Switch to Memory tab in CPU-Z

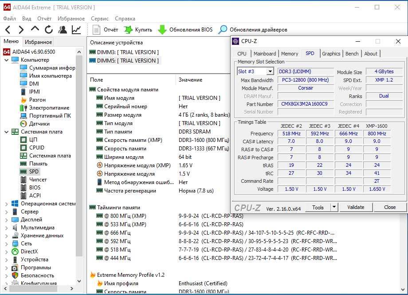(x=290, y=54)
